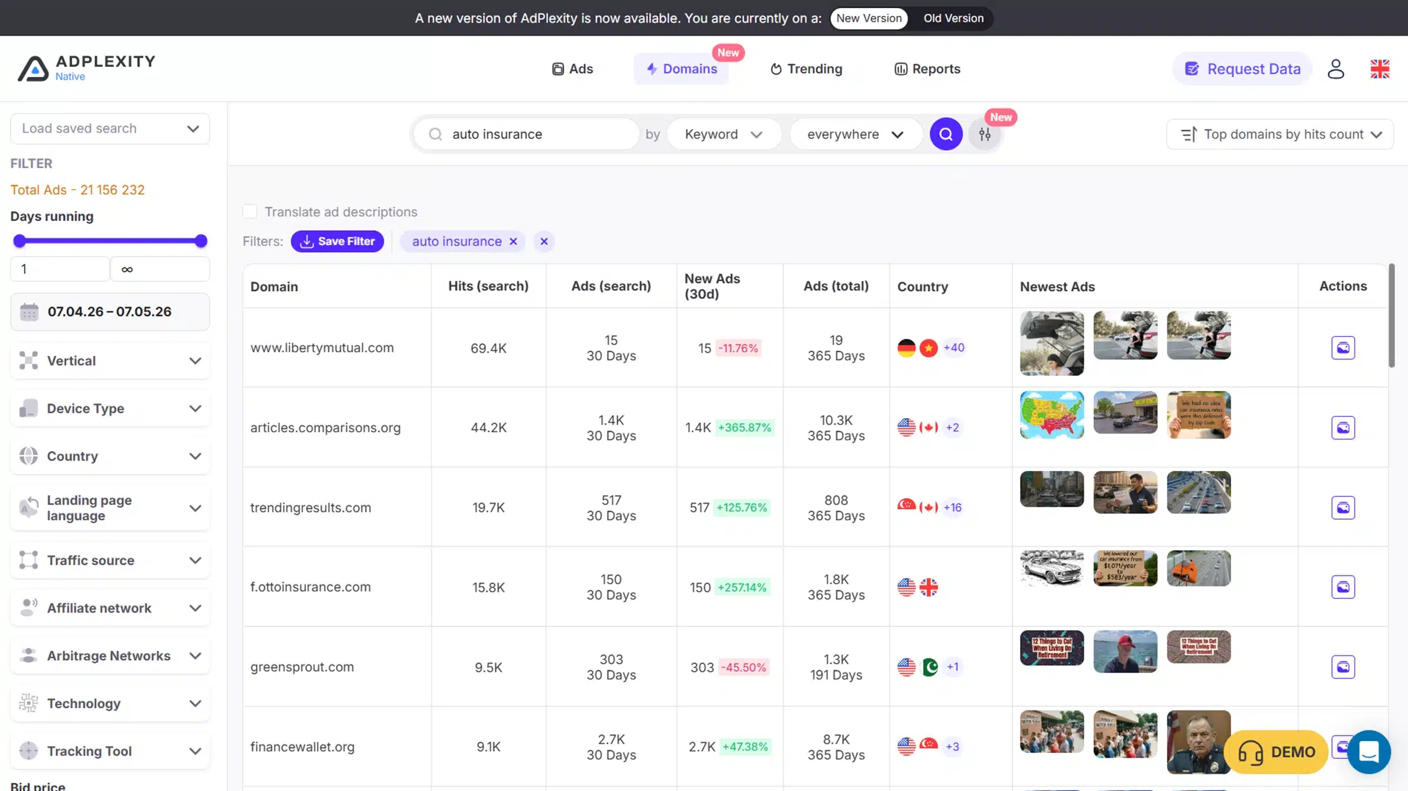Open greensprout.com domain link
Image resolution: width=1408 pixels, height=791 pixels.
(302, 667)
